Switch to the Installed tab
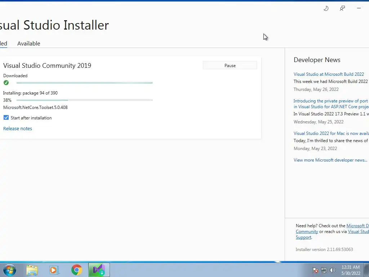 point(4,44)
